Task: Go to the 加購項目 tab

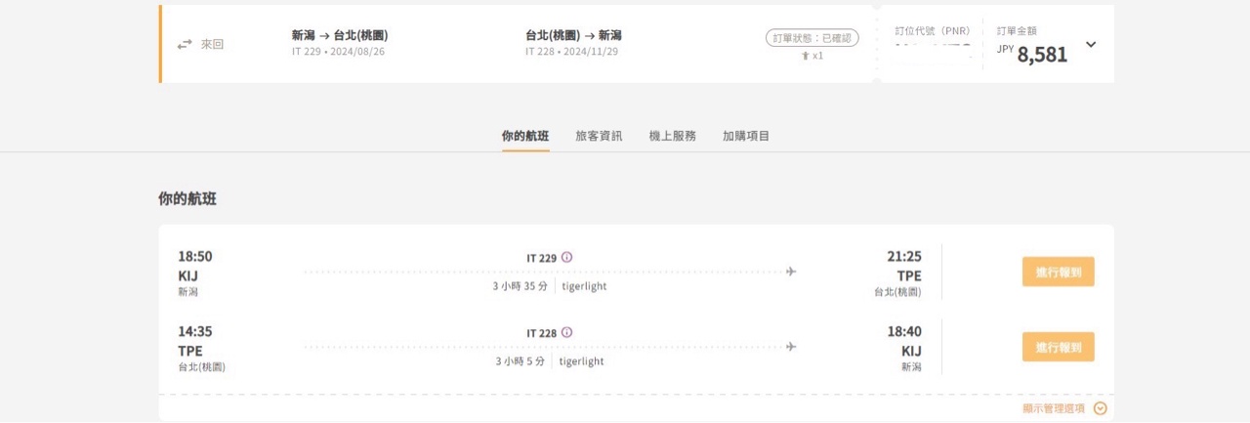Action: 746,136
